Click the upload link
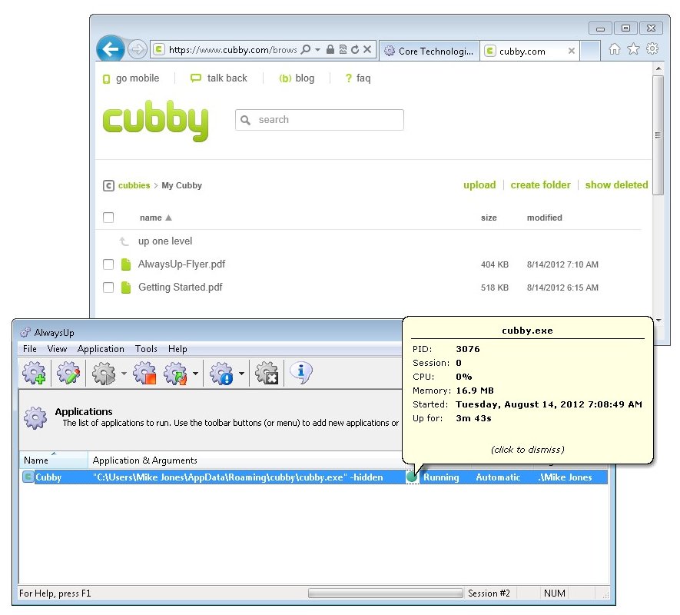 [x=479, y=185]
